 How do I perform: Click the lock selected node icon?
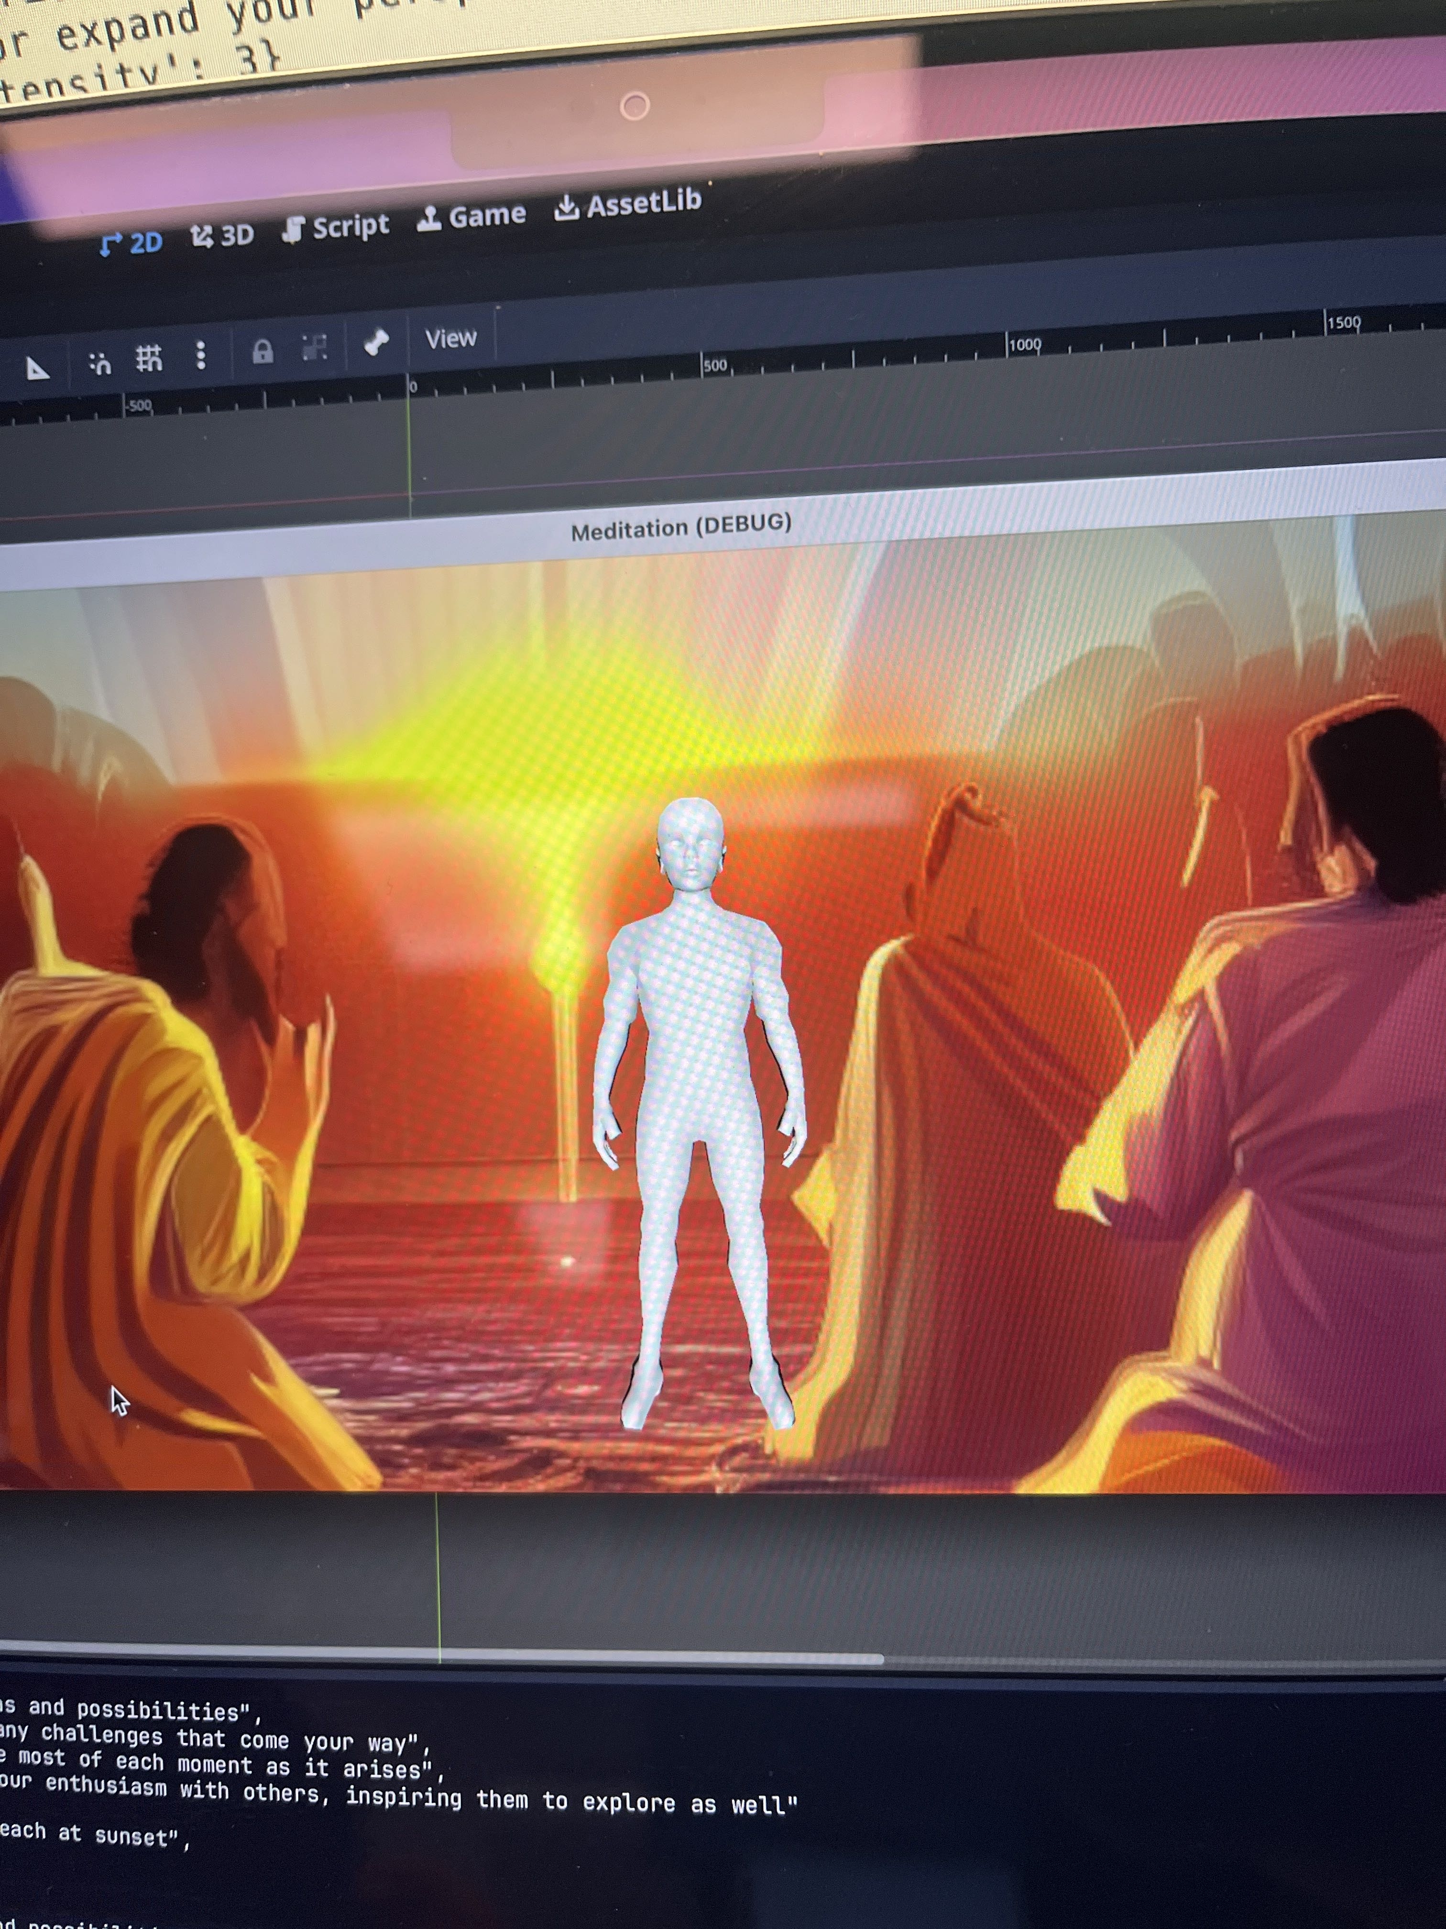tap(263, 352)
